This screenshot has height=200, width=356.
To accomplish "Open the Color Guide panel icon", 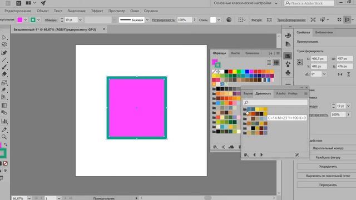I will 288,44.
